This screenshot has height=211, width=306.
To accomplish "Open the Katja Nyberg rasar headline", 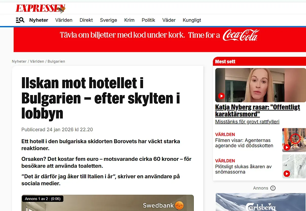I will [x=258, y=110].
